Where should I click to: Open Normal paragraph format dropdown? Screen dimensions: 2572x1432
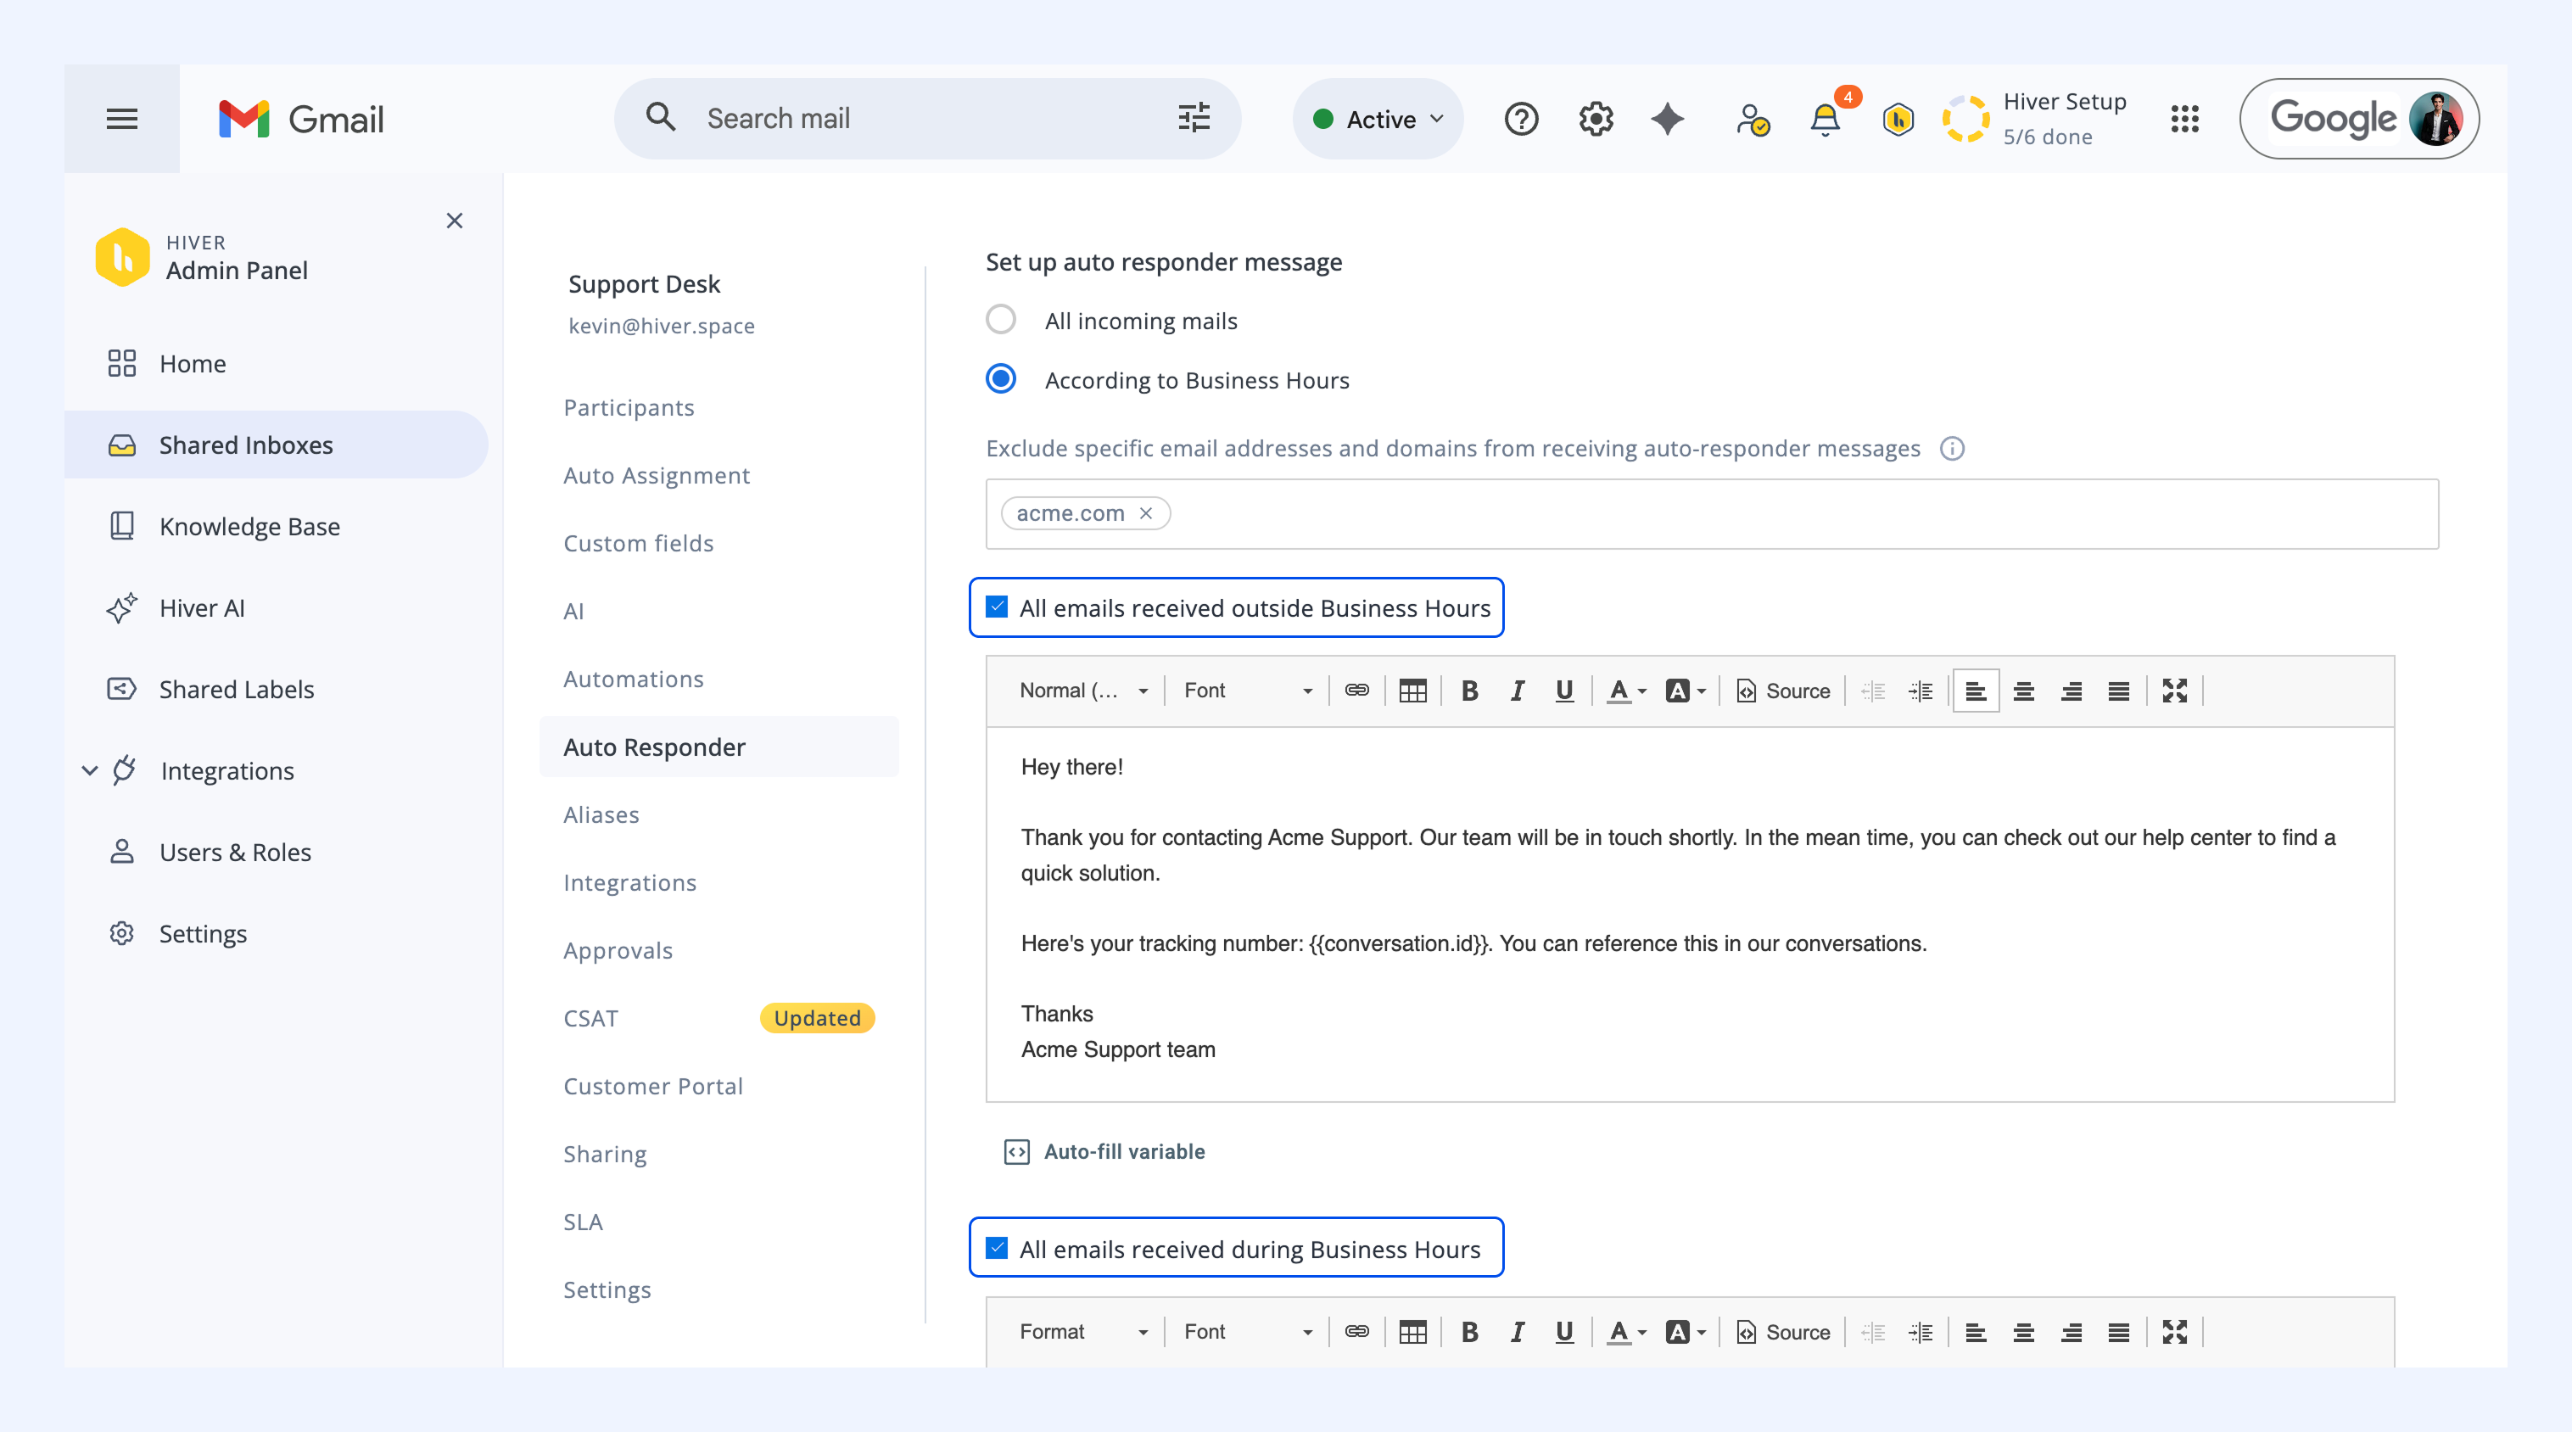(x=1083, y=690)
